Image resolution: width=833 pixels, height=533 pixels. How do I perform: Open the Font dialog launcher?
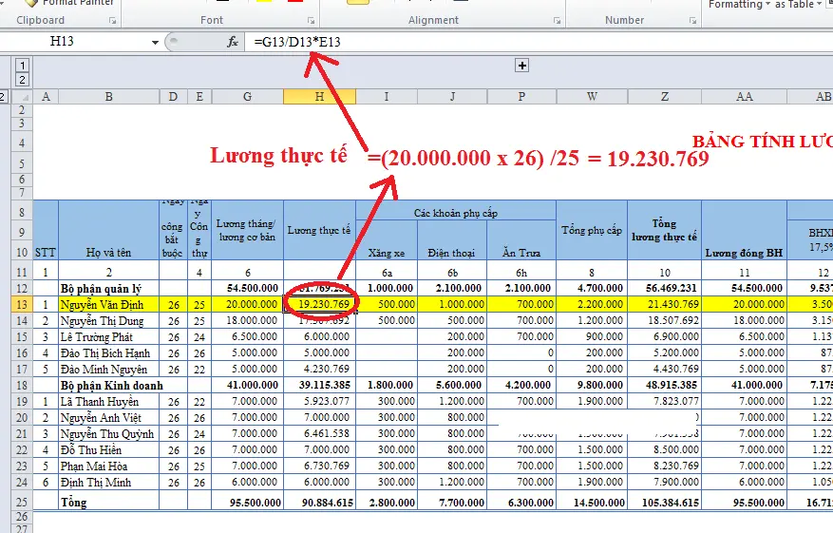pyautogui.click(x=312, y=21)
